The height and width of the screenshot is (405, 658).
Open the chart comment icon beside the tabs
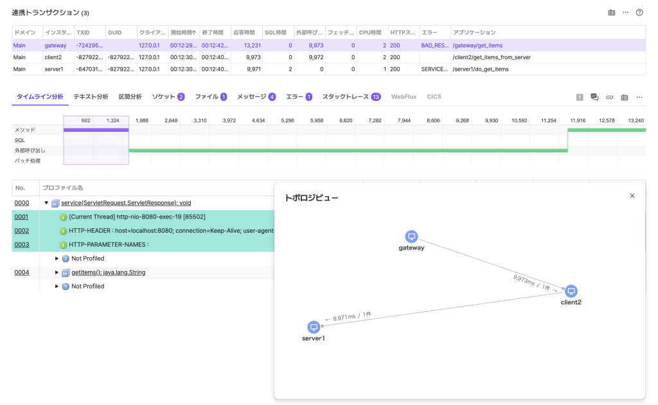pyautogui.click(x=594, y=97)
